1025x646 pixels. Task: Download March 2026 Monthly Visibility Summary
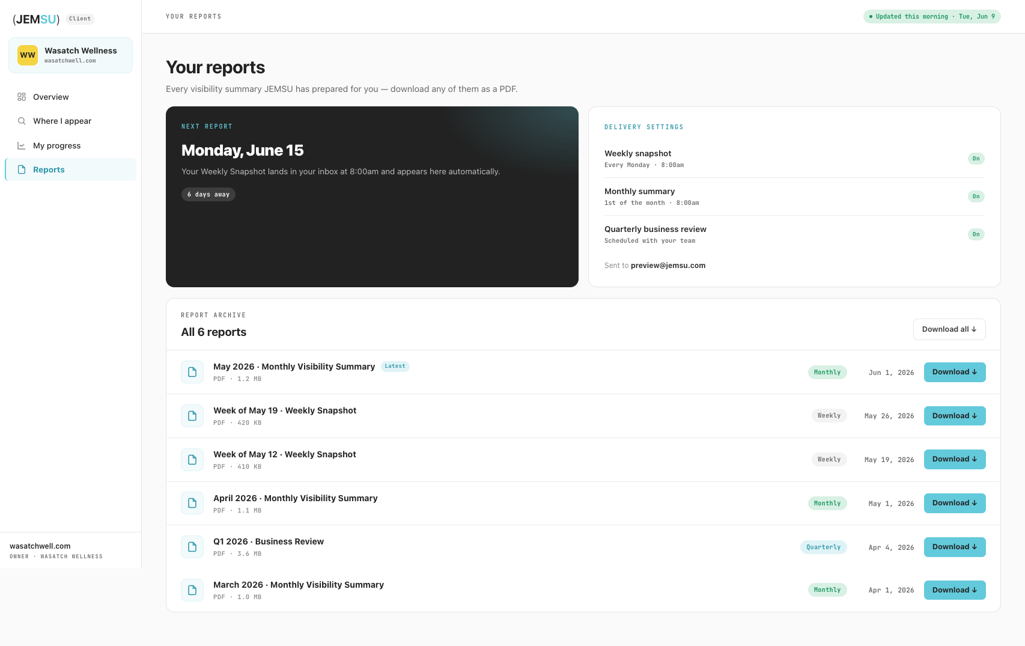coord(955,590)
